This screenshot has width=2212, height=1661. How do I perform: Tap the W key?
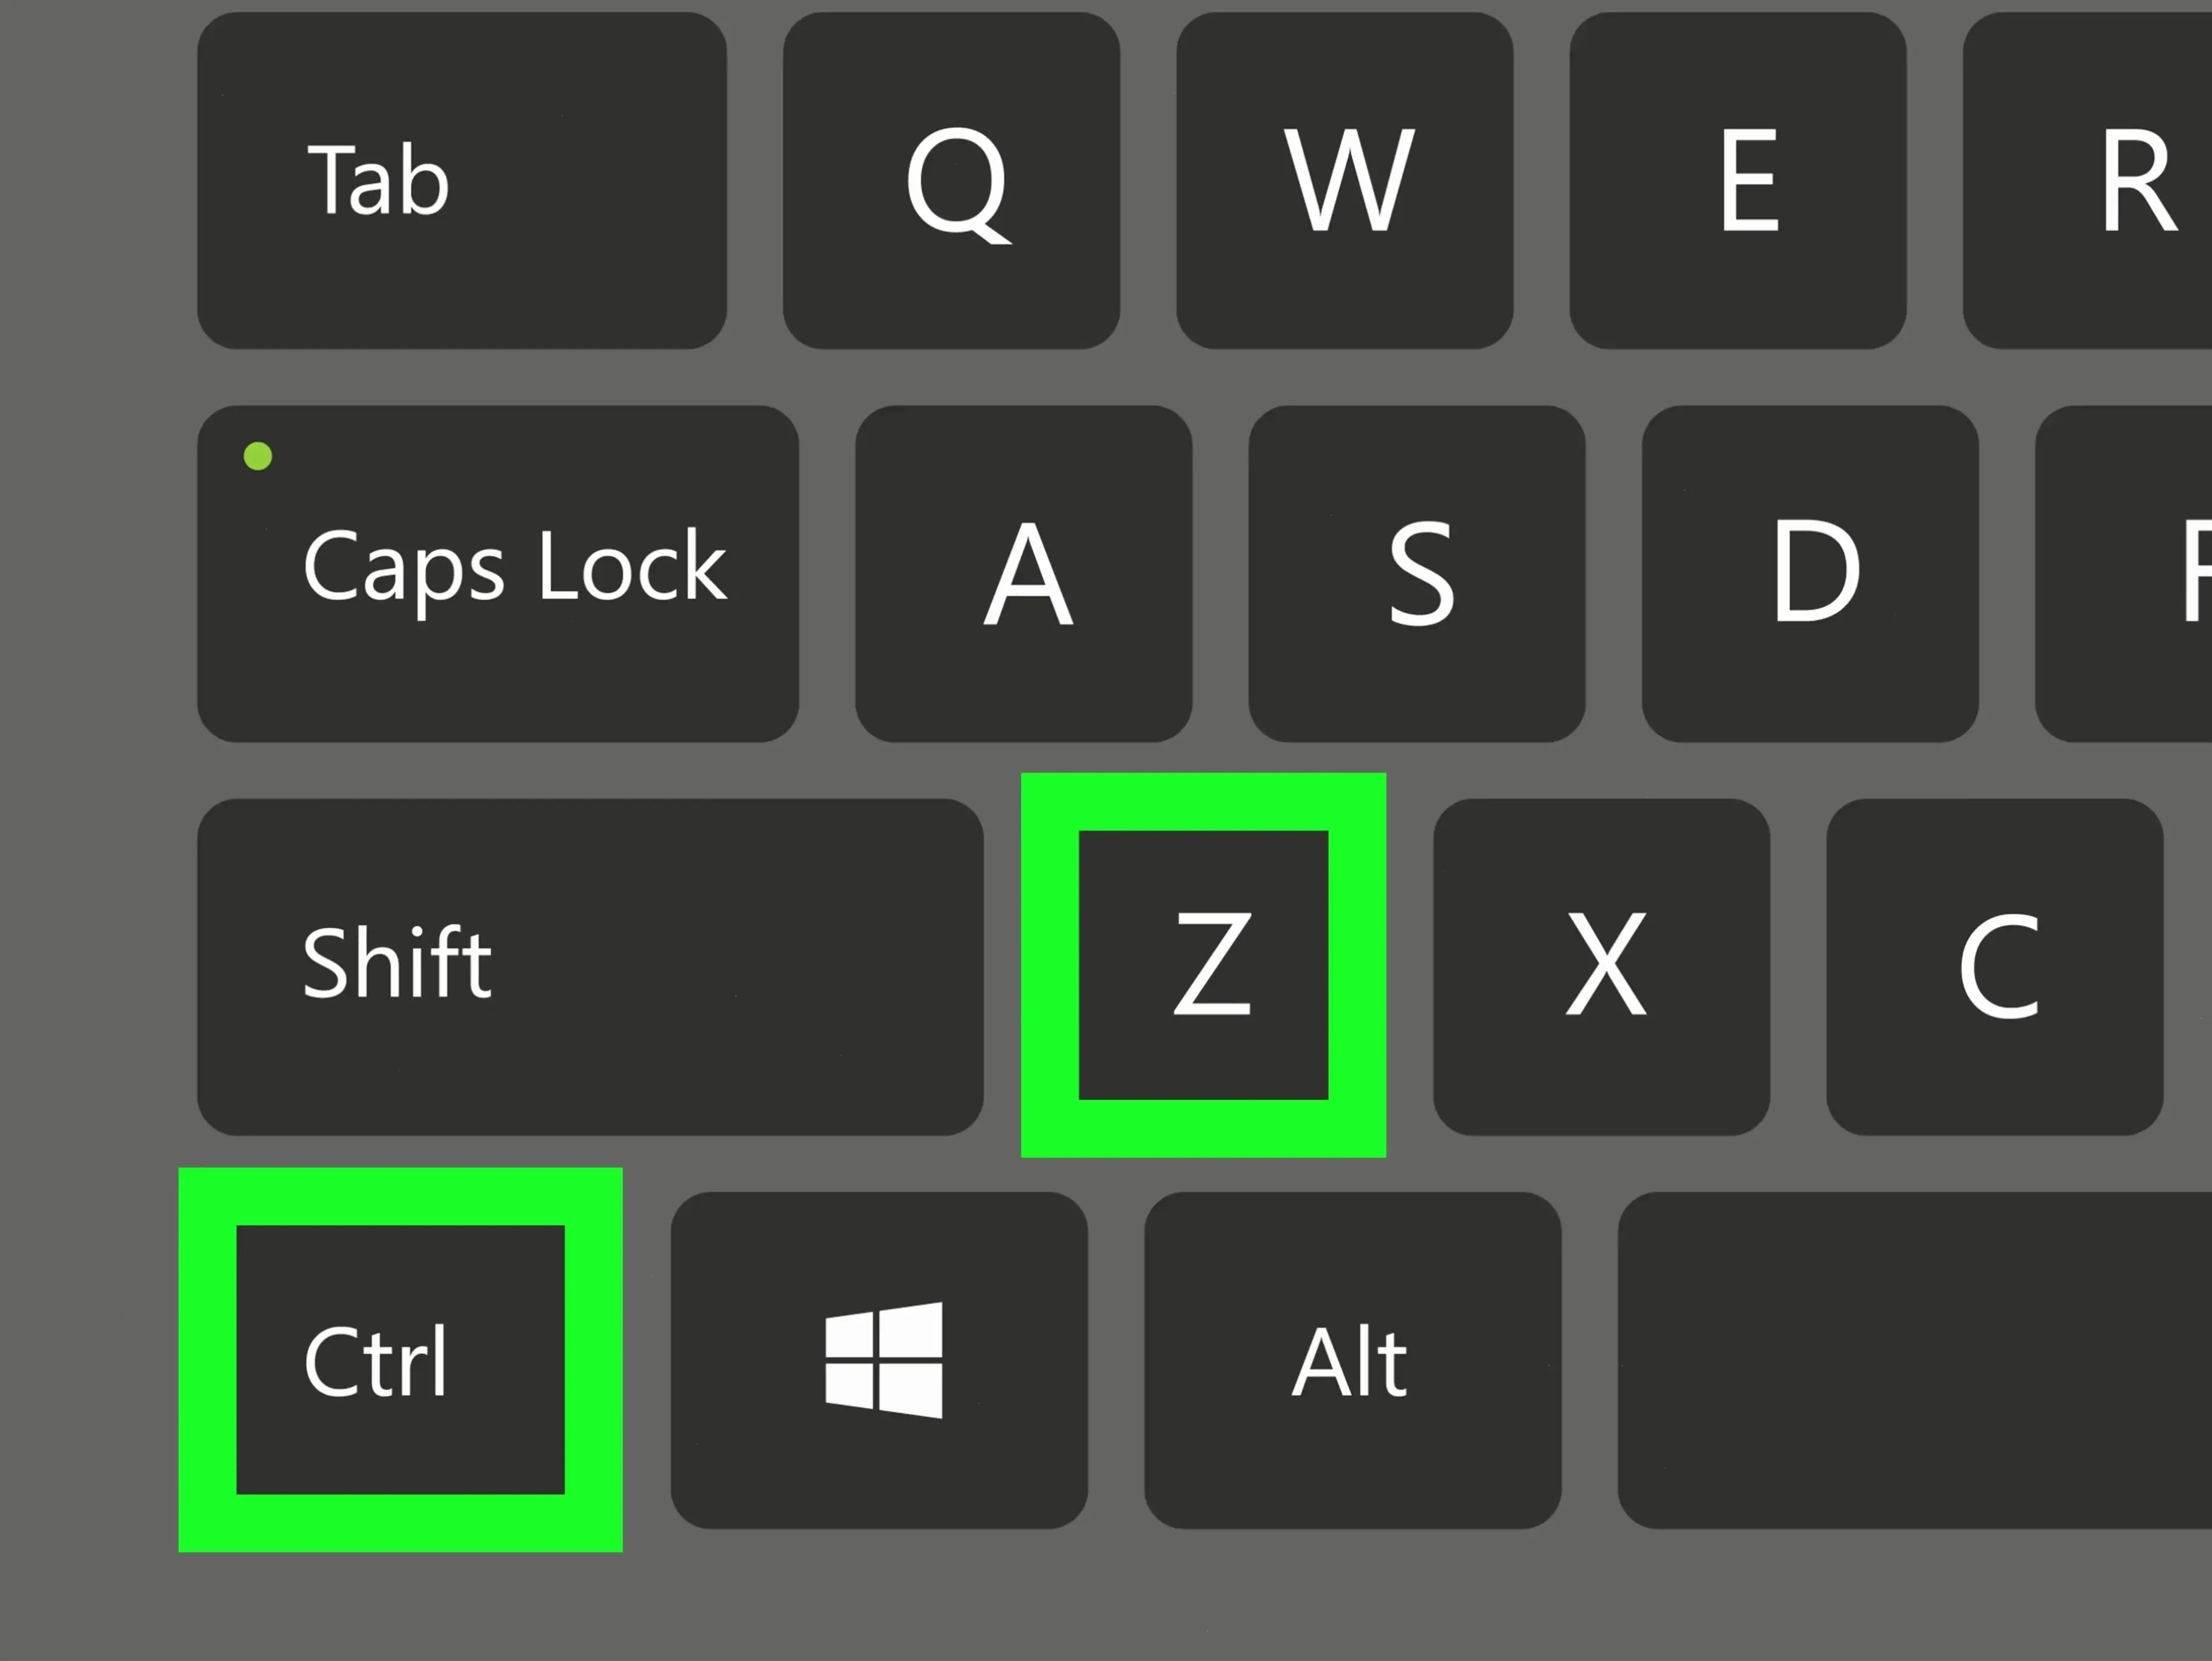click(x=1344, y=180)
